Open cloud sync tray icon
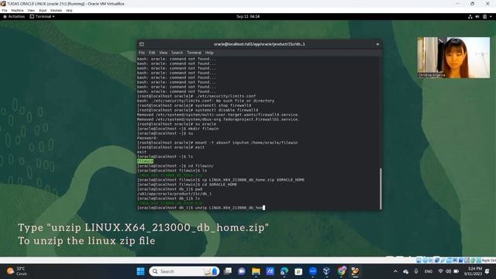The image size is (496, 279). click(406, 271)
